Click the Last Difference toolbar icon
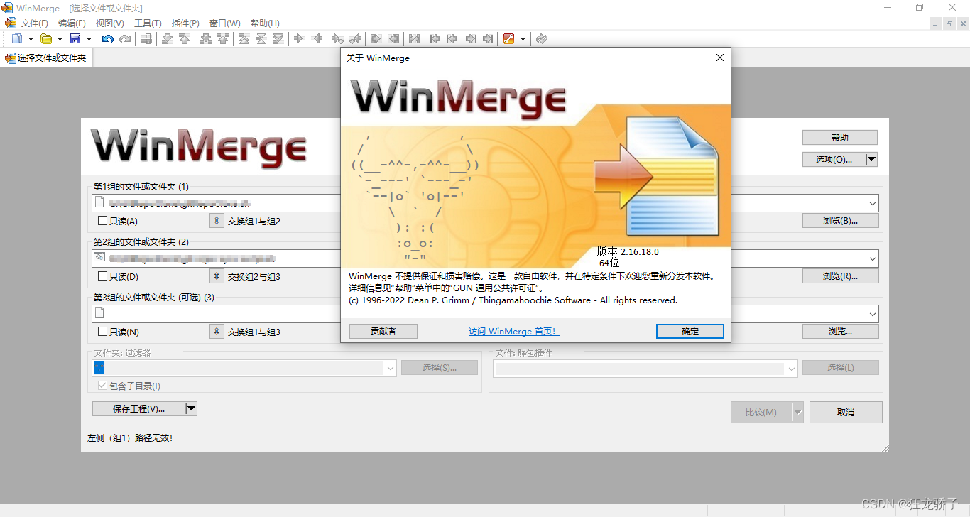The image size is (970, 517). click(278, 38)
